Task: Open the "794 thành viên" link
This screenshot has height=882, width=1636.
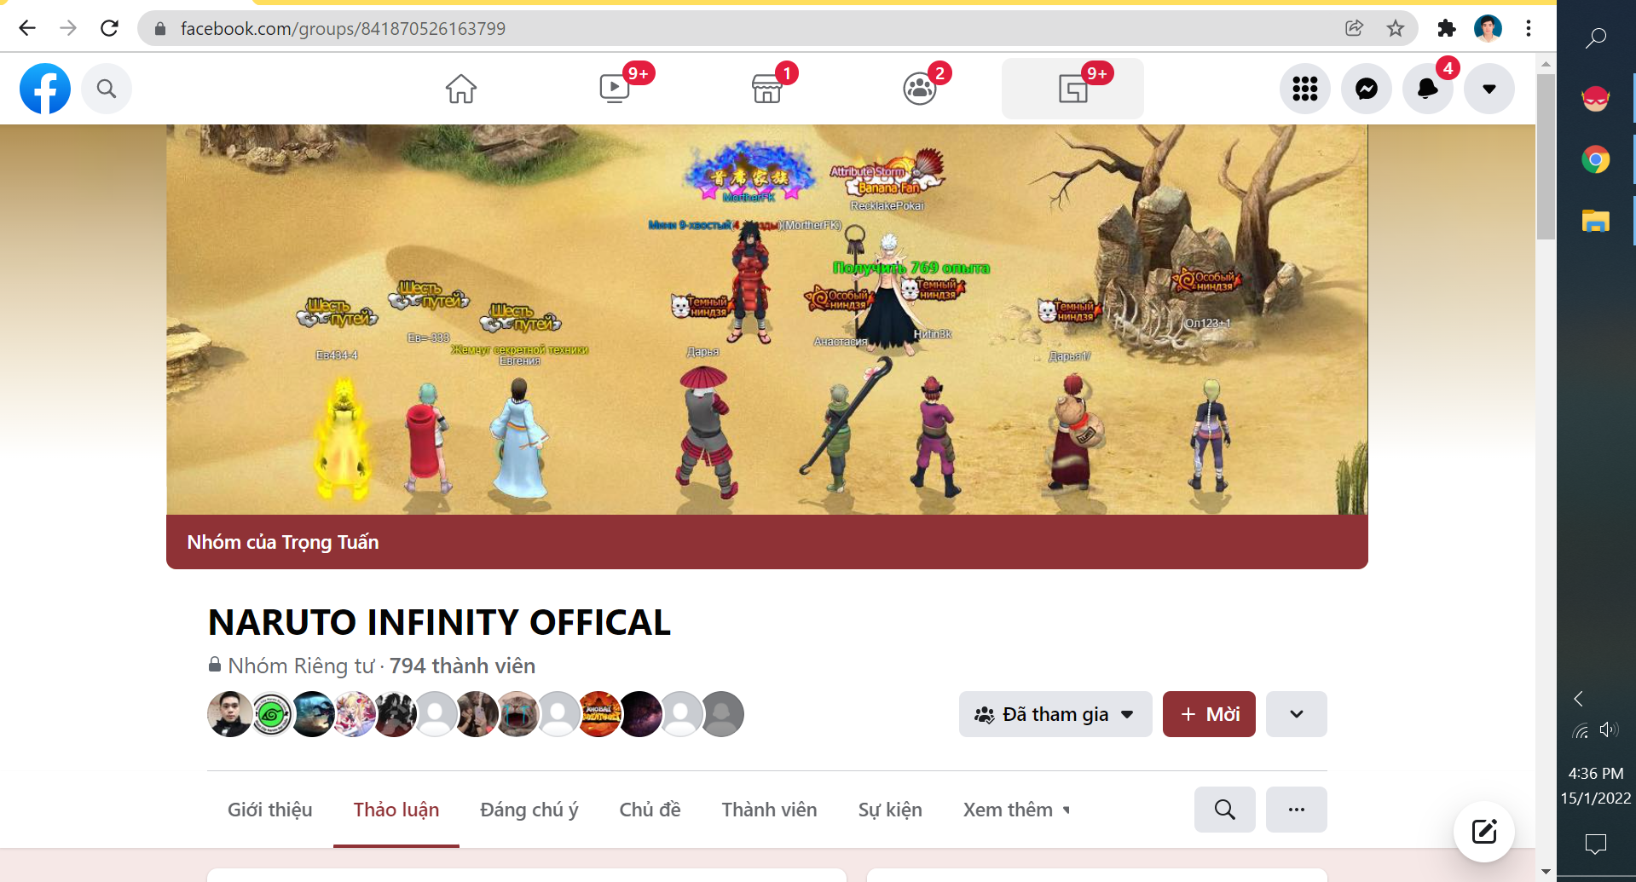Action: (x=463, y=666)
